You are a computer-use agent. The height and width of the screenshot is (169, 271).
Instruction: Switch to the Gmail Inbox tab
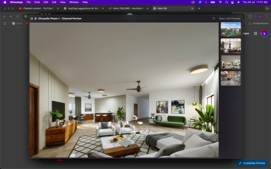coord(128,9)
